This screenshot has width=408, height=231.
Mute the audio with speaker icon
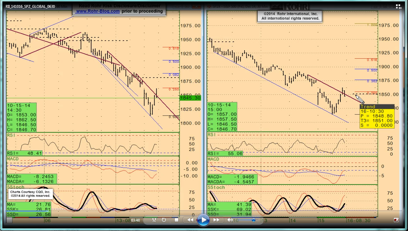click(x=230, y=220)
